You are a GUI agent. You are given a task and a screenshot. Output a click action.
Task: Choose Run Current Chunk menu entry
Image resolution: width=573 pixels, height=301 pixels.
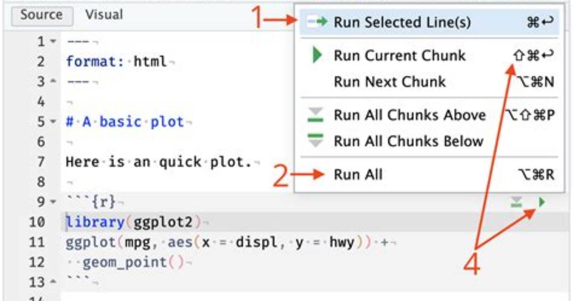[x=430, y=56]
